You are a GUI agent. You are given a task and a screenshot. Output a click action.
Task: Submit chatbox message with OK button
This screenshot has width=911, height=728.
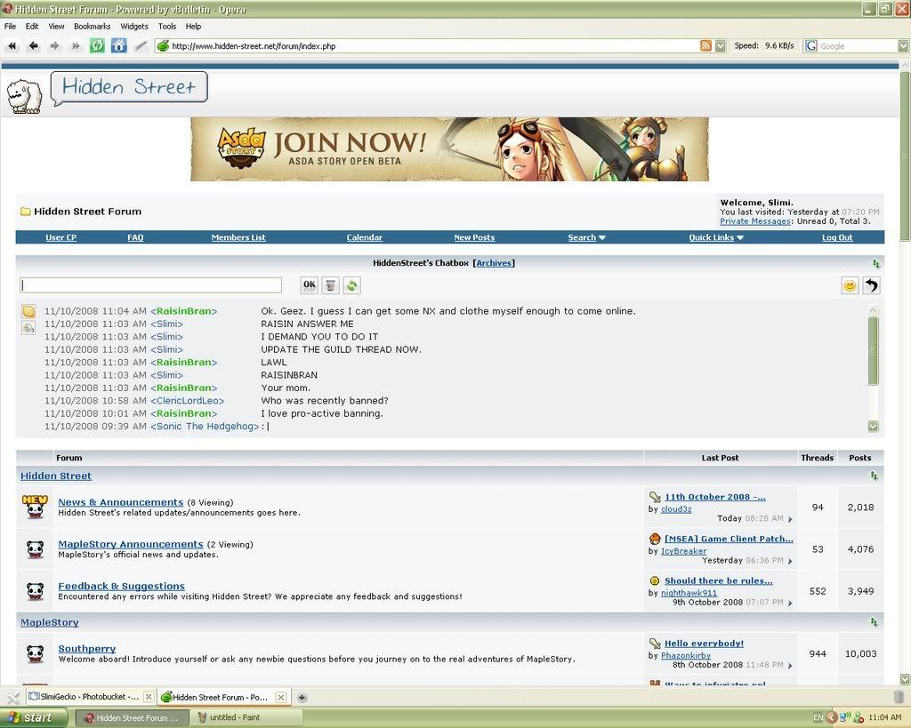tap(310, 285)
